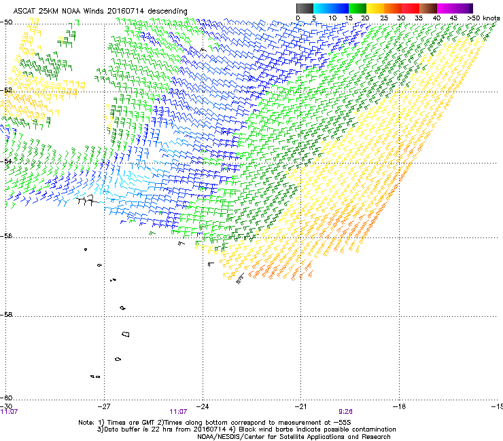This screenshot has height=441, width=503.
Task: Click the '5' value on the color scale
Action: [314, 18]
